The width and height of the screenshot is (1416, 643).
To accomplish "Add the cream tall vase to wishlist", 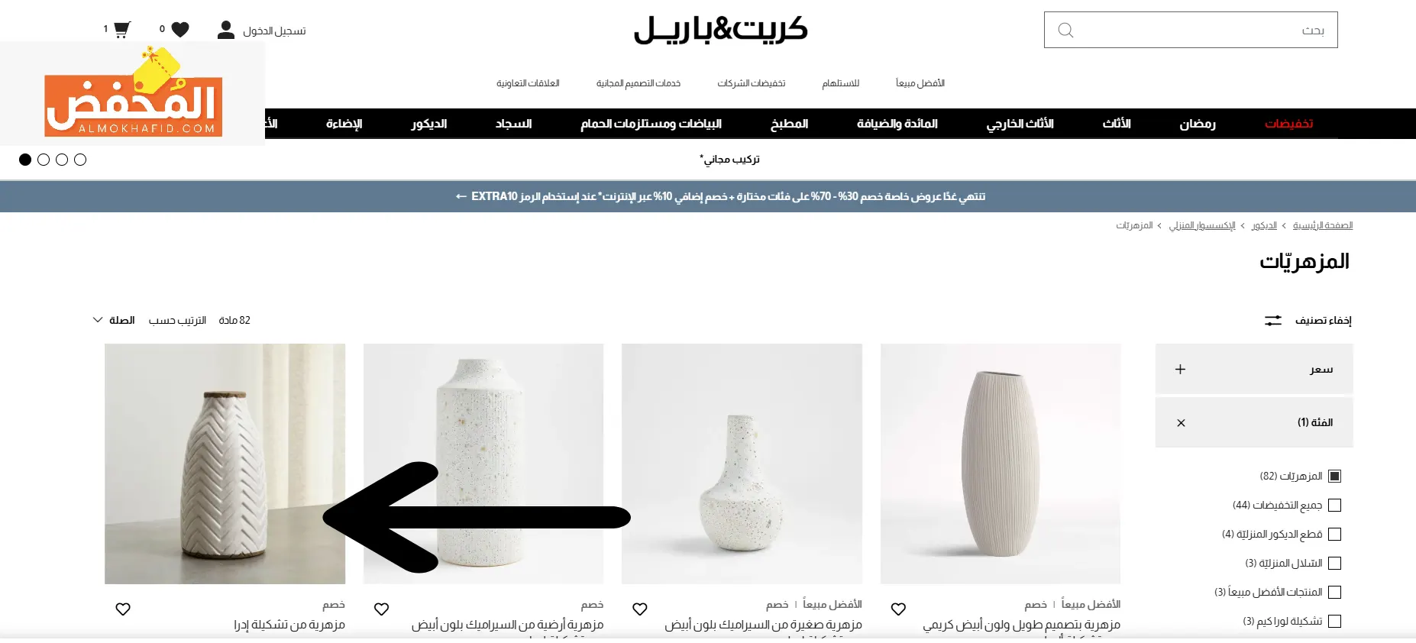I will (898, 609).
